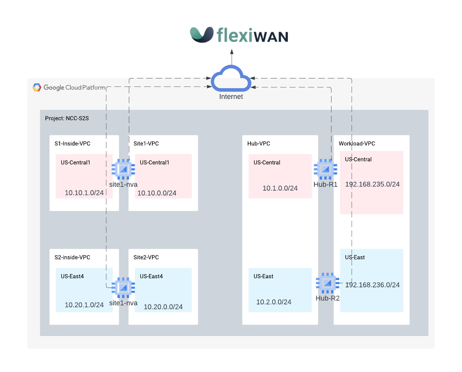
Task: Click the S2-inside-VPC title label
Action: [72, 257]
